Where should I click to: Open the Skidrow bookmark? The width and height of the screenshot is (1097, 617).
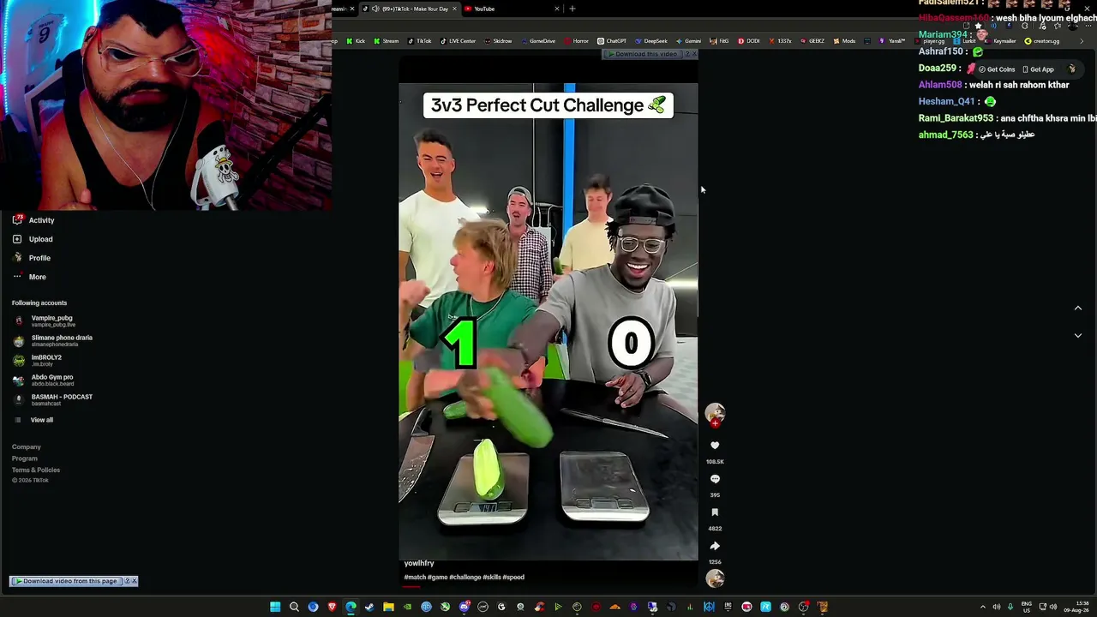(x=498, y=41)
